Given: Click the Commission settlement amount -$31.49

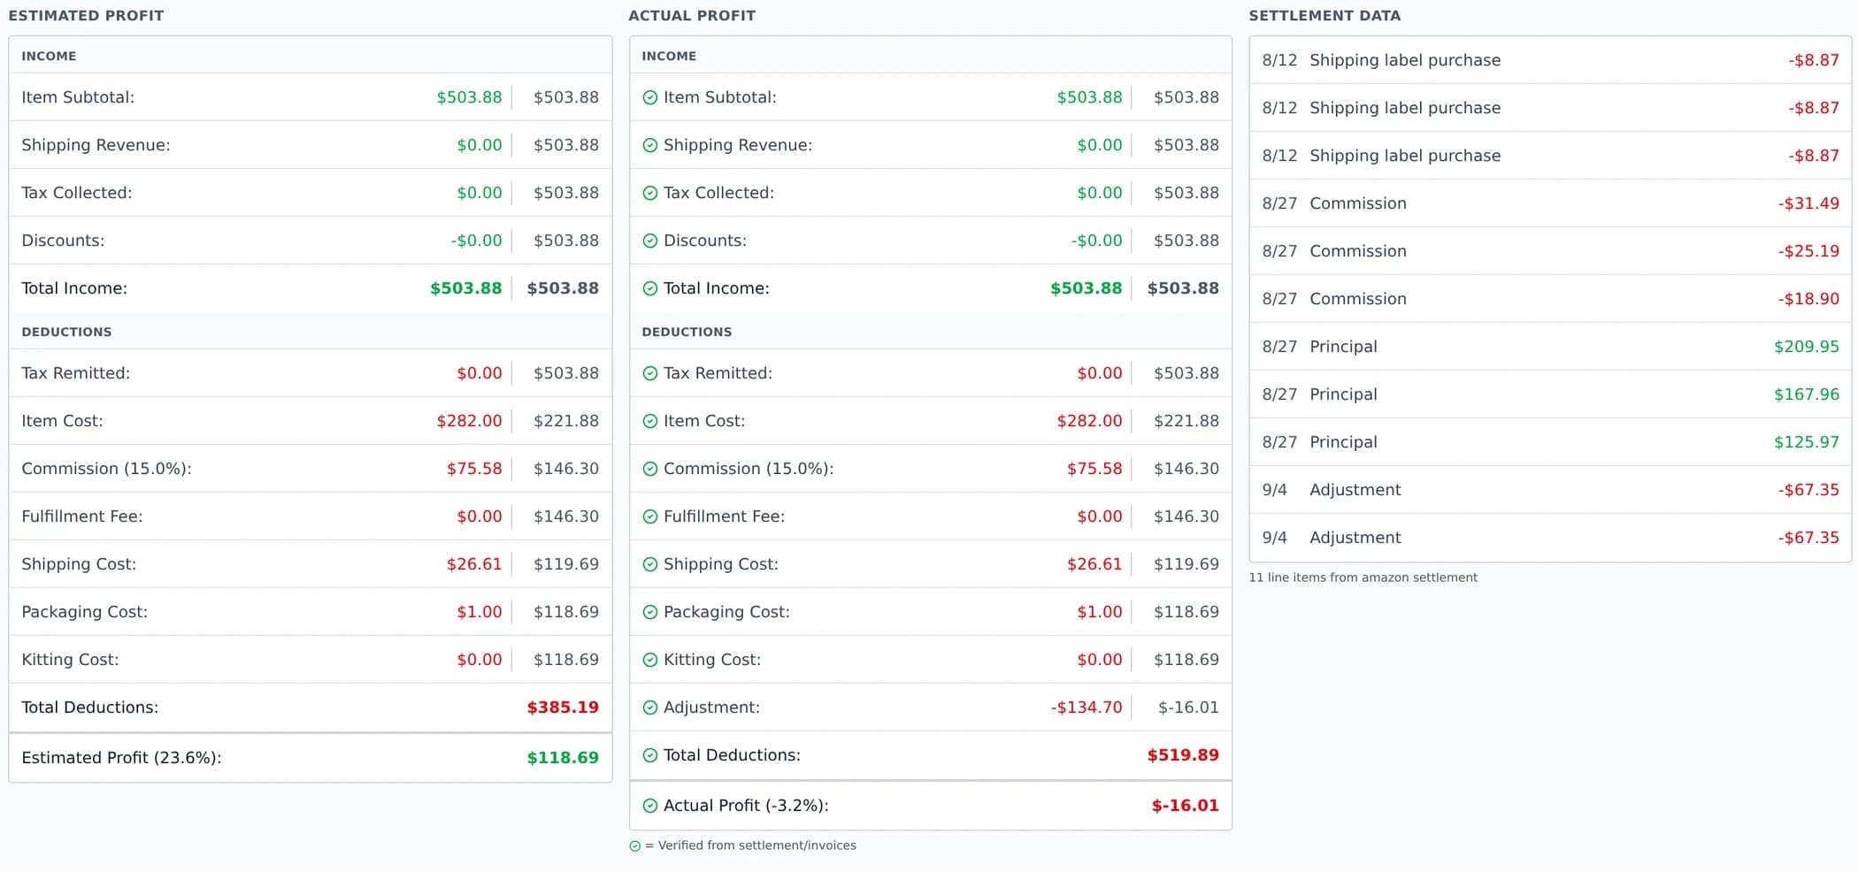Looking at the screenshot, I should [x=1808, y=203].
